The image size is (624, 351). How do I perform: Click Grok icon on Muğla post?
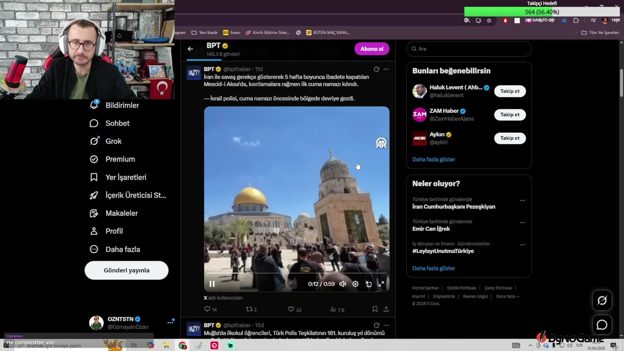[376, 325]
